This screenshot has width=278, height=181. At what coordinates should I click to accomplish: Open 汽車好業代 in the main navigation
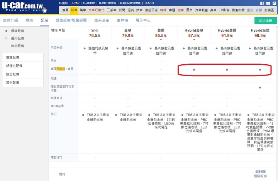(x=96, y=10)
